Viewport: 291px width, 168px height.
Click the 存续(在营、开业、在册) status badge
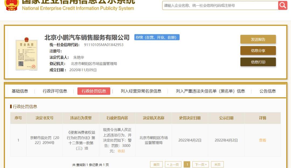tap(157, 37)
